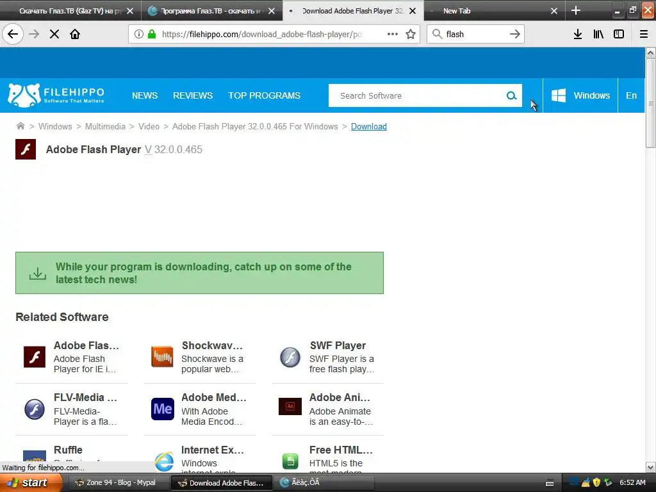
Task: Bookmark this page with the star
Action: [411, 35]
